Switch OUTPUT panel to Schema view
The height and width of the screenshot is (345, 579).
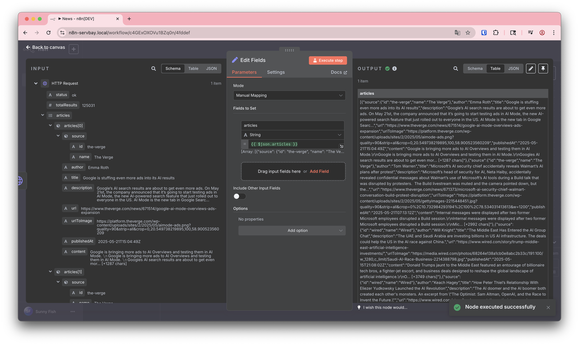pyautogui.click(x=475, y=68)
